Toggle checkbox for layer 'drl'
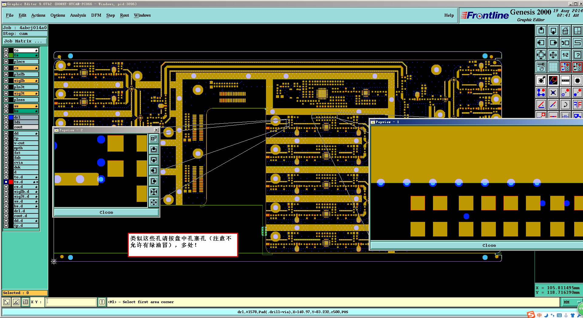Image resolution: width=583 pixels, height=318 pixels. [x=6, y=117]
